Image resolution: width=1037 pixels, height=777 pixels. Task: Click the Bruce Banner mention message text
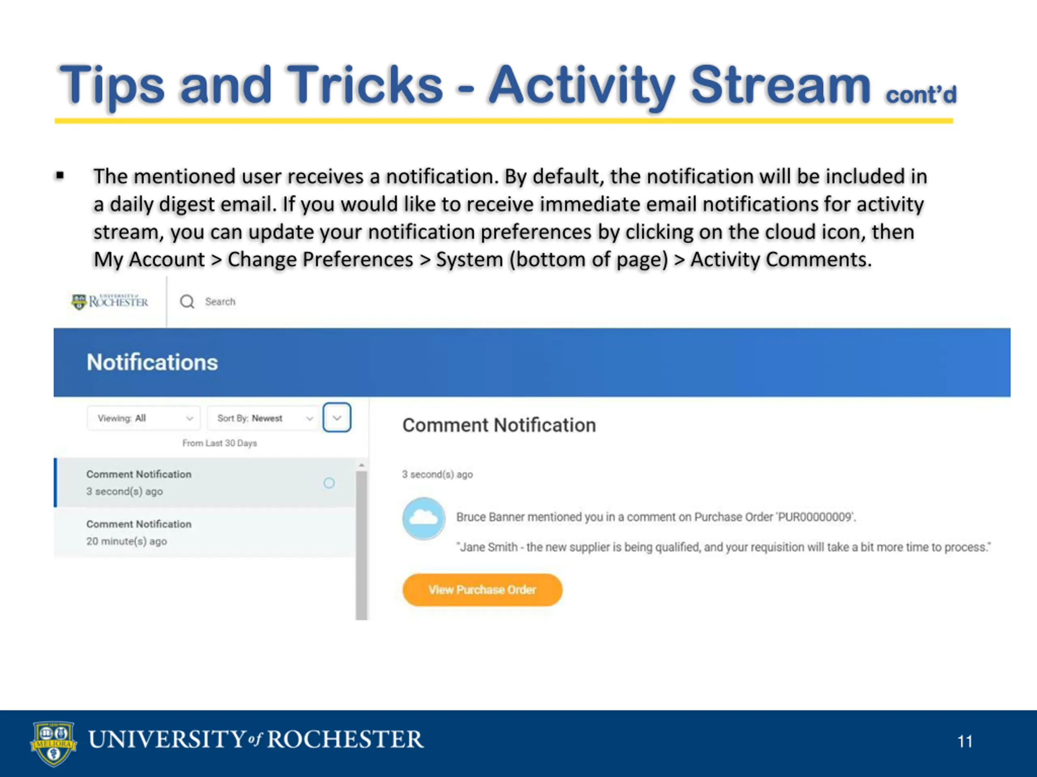click(656, 517)
